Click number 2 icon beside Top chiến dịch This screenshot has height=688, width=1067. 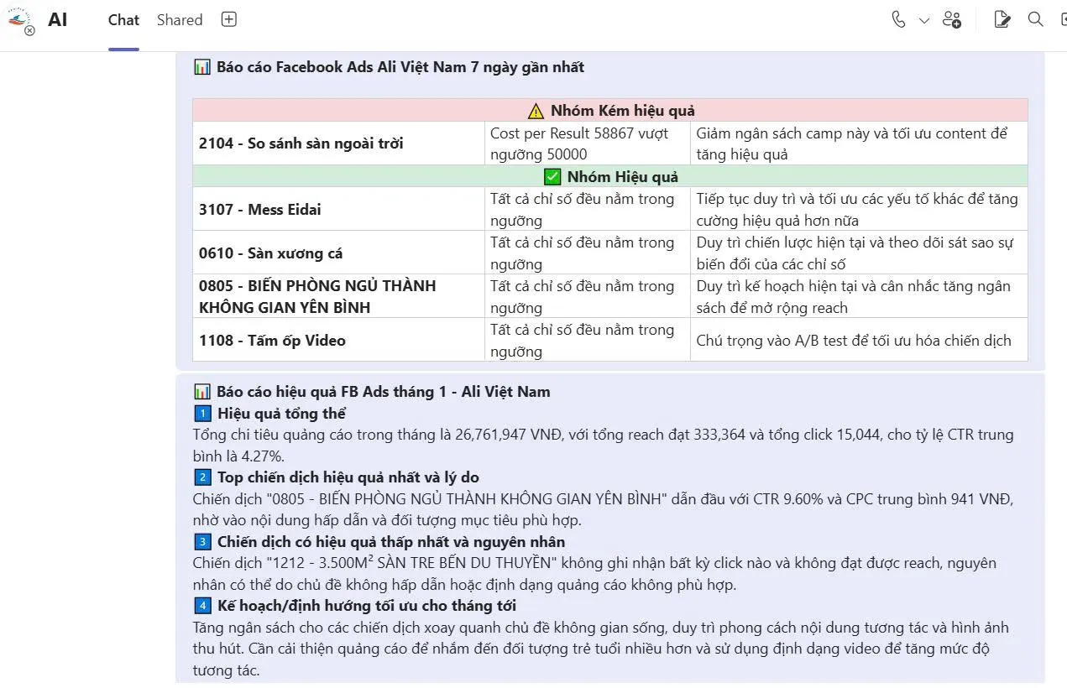pos(202,477)
